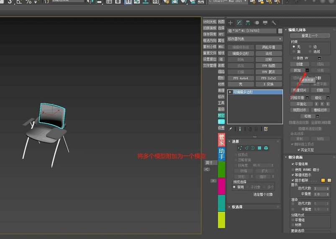The image size is (336, 239).
Task: Enable 使用 NURMS 细分 checkbox
Action: 293,170
